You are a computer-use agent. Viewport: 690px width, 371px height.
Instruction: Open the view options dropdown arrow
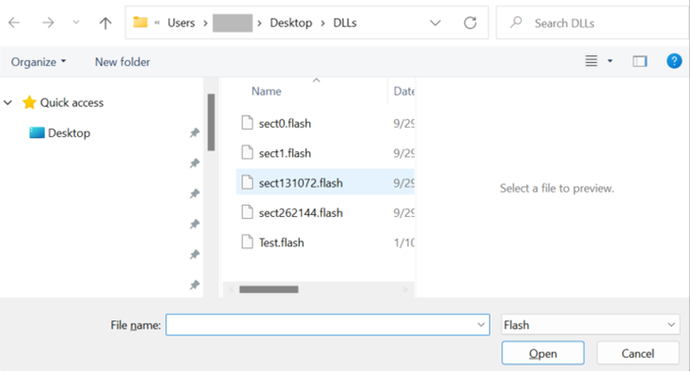tap(610, 61)
